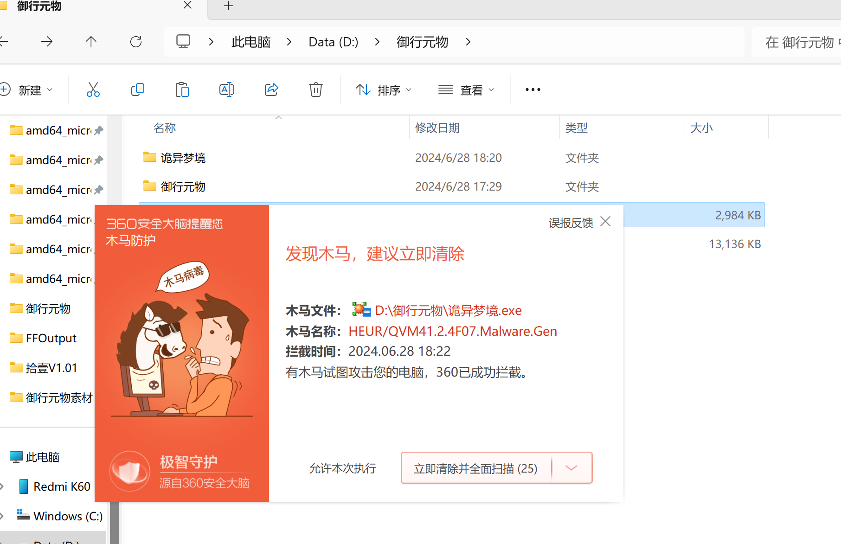Click the Windows (C:) drive icon
Image resolution: width=841 pixels, height=544 pixels.
pyautogui.click(x=23, y=515)
